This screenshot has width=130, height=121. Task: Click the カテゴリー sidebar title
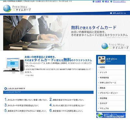pos(111,59)
